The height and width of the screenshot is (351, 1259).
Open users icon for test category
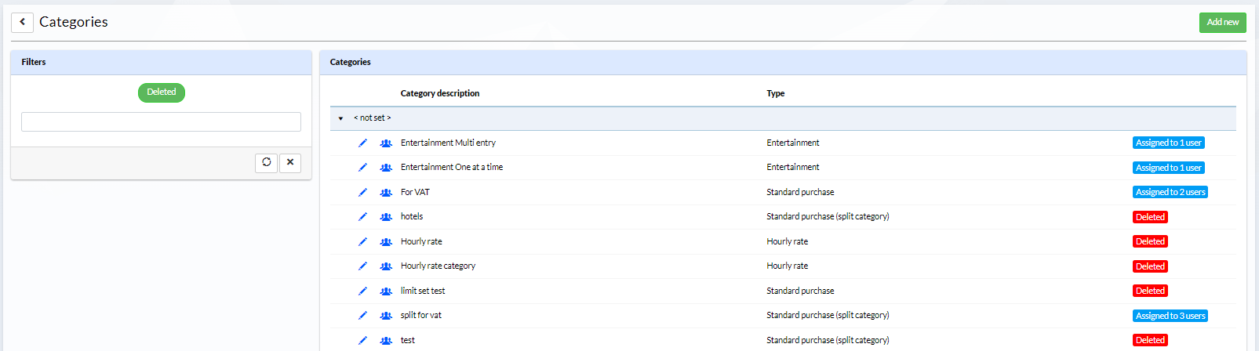click(x=386, y=340)
